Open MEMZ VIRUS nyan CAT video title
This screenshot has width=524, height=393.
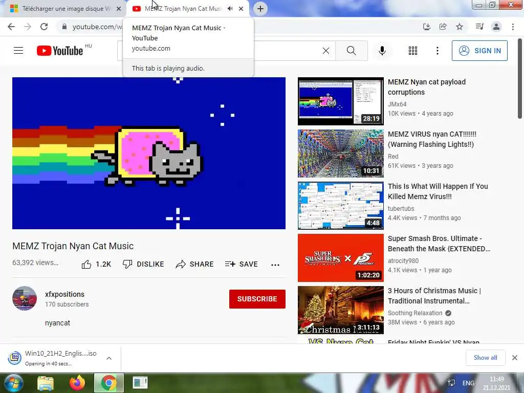[432, 139]
